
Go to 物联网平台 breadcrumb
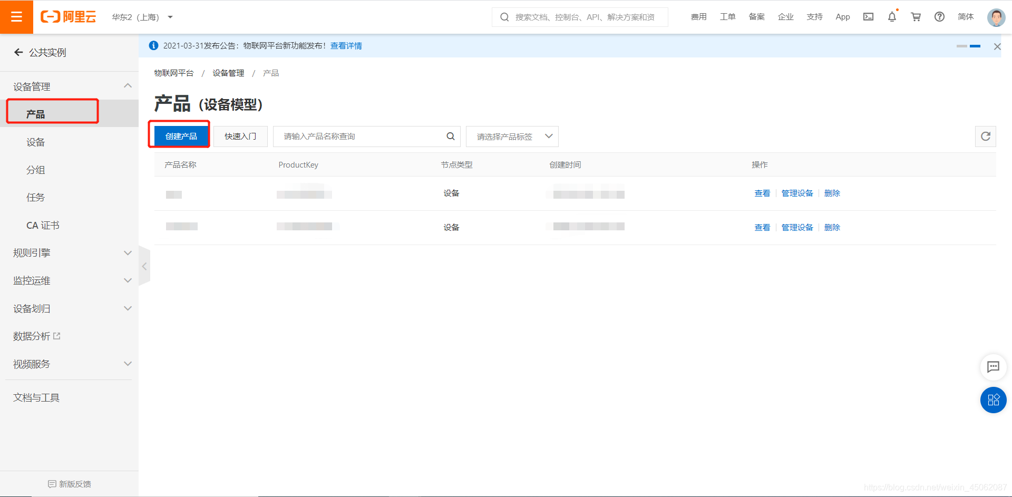pos(173,73)
